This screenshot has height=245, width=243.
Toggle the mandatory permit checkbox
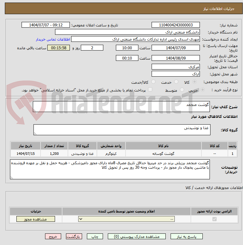pos(214,219)
